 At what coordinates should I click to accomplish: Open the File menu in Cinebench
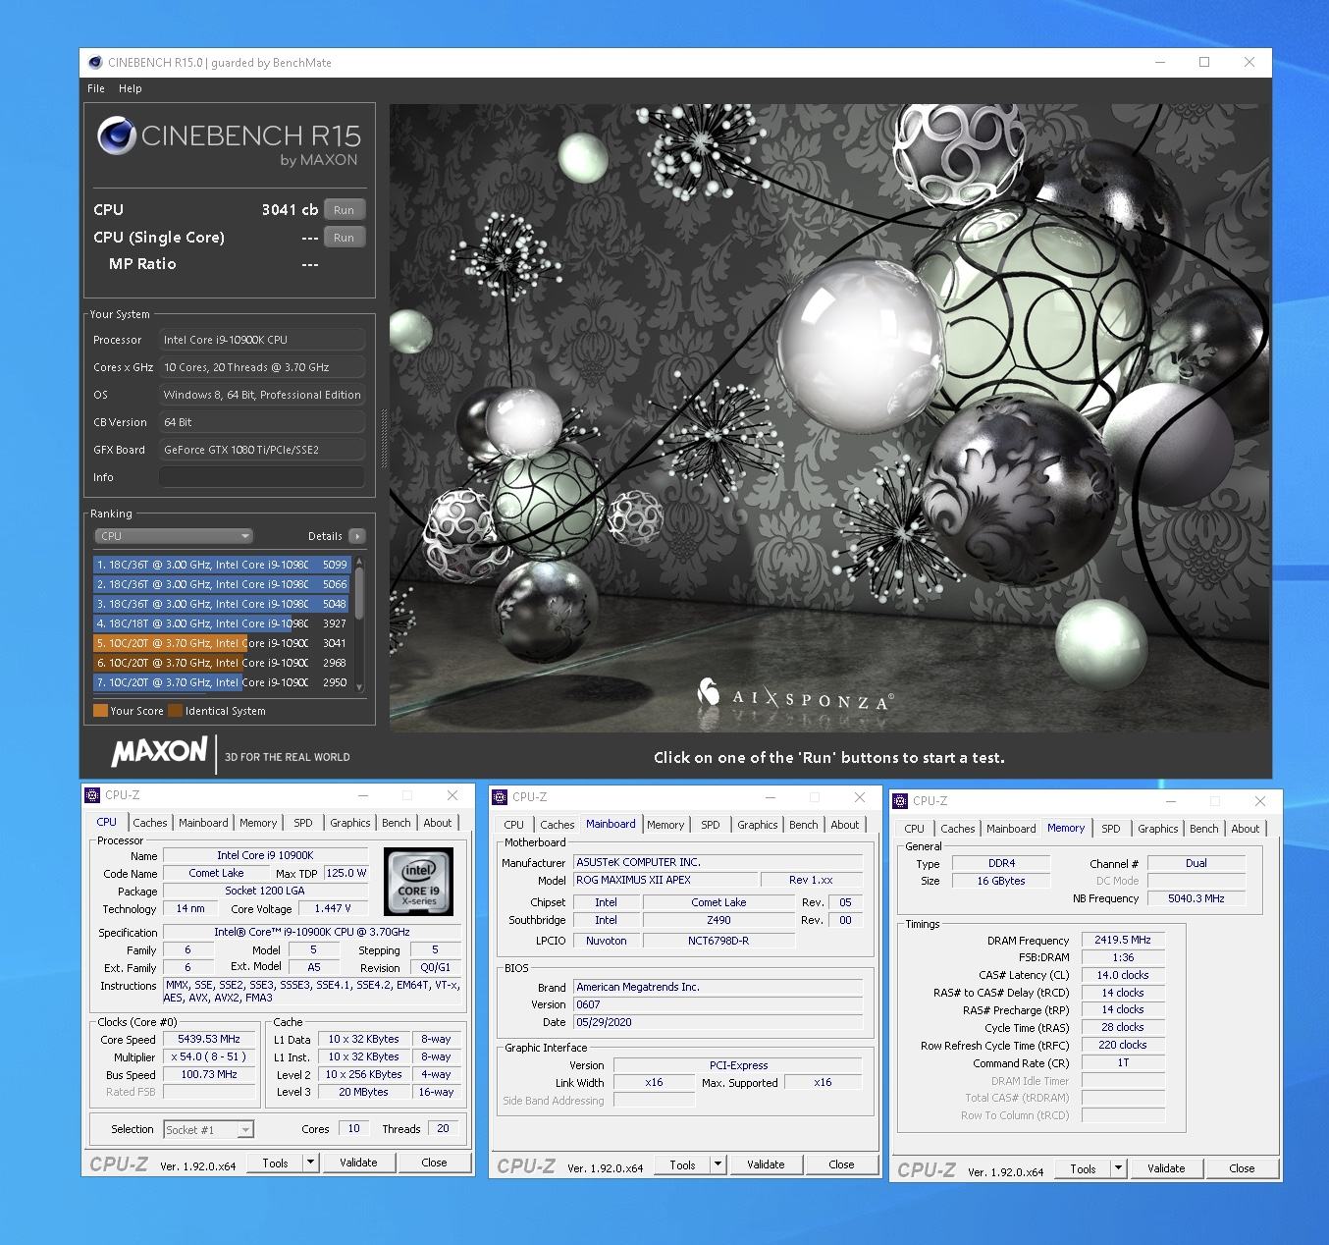point(96,88)
